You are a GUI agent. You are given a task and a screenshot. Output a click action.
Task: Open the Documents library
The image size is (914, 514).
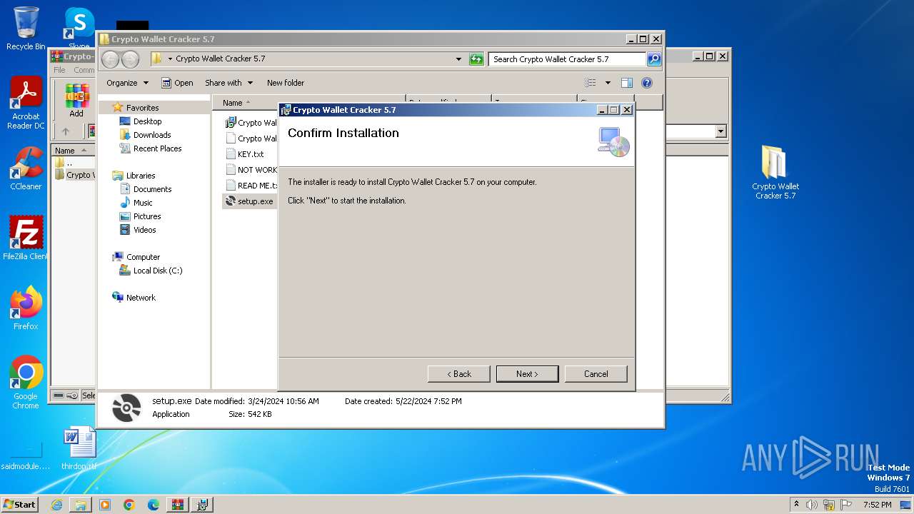[146, 189]
